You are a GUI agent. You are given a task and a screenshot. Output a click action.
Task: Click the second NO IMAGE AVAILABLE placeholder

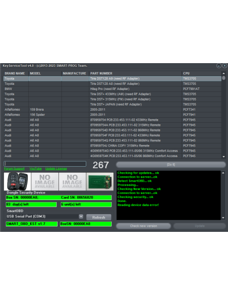(72, 181)
